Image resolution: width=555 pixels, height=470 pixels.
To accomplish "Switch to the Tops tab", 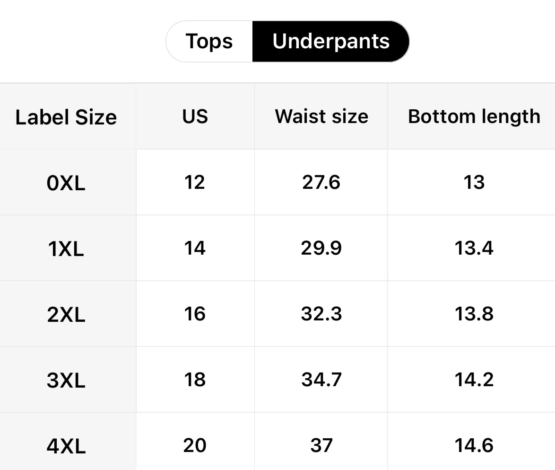I will 209,42.
